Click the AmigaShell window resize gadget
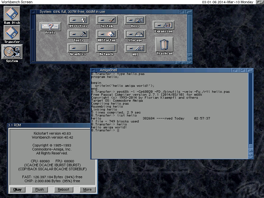 click(x=251, y=158)
